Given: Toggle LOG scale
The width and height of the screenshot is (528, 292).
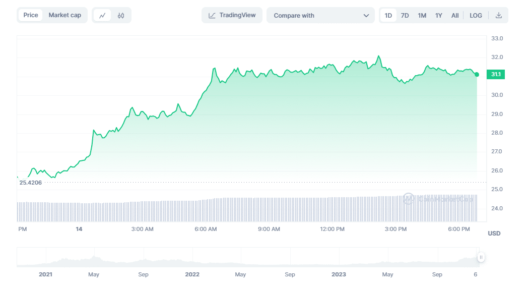Looking at the screenshot, I should pos(476,16).
